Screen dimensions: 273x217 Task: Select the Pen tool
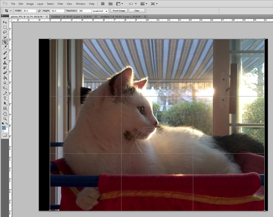[5, 93]
